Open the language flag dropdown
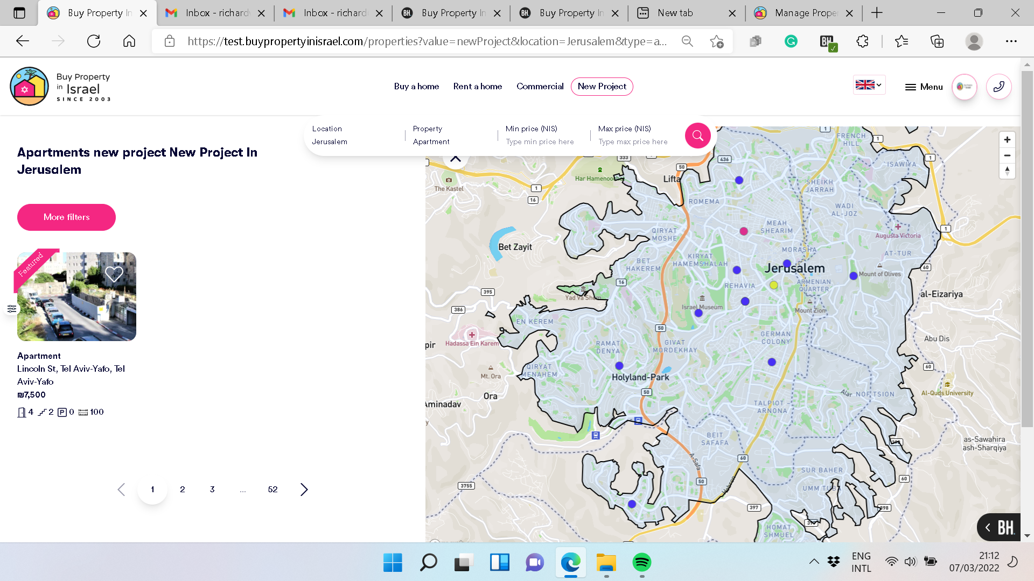Image resolution: width=1034 pixels, height=581 pixels. (x=869, y=85)
